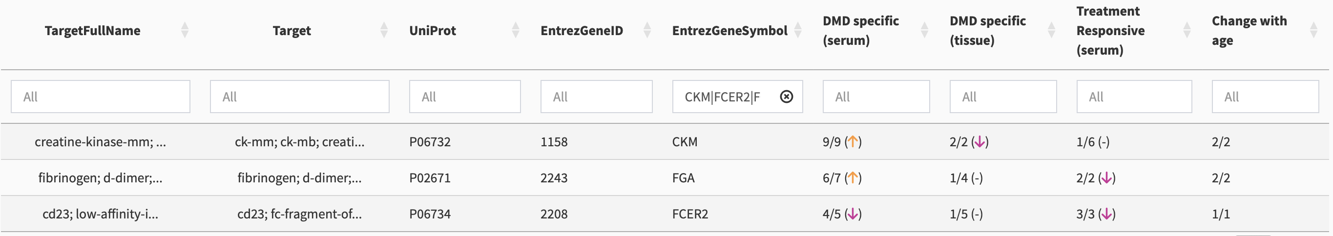Sort by Target column arrows
The image size is (1333, 236).
coord(384,30)
